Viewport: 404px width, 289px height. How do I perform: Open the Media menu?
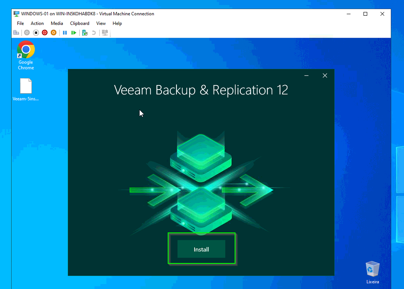click(x=57, y=24)
